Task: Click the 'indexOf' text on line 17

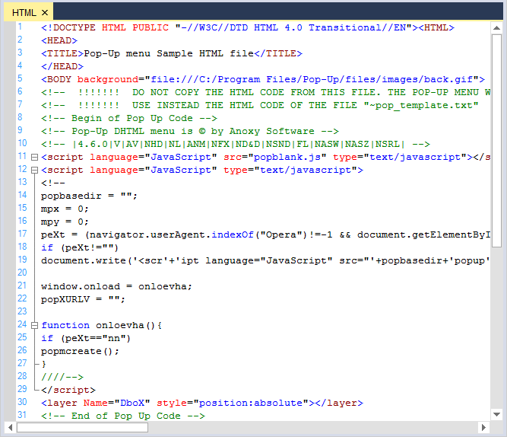Action: tap(233, 234)
